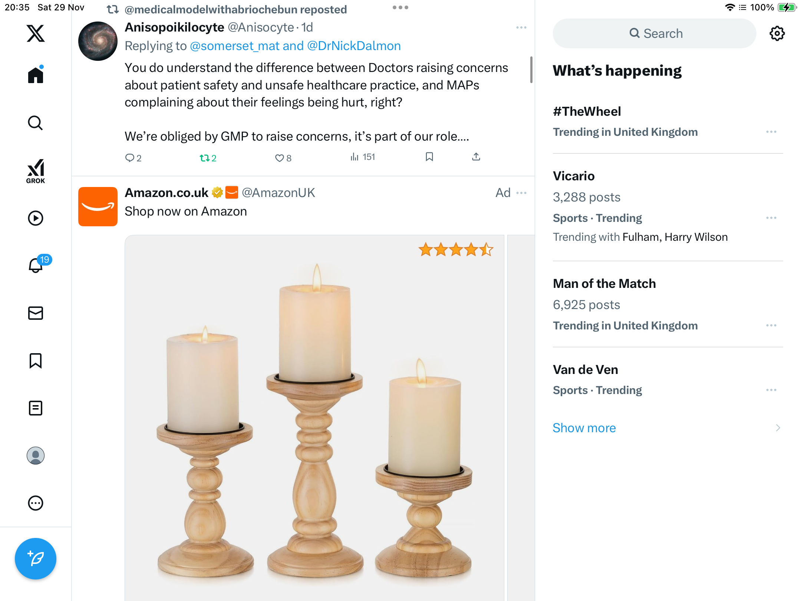Screen dimensions: 801x601
Task: Share the Anisopoikilocyte post
Action: (x=476, y=157)
